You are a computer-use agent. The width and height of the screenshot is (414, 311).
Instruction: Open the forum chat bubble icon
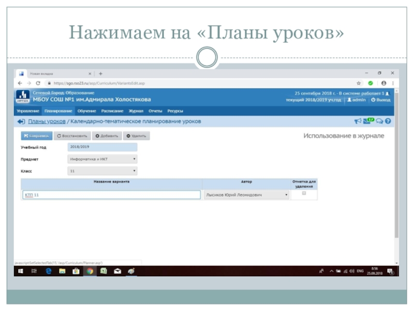click(x=379, y=121)
